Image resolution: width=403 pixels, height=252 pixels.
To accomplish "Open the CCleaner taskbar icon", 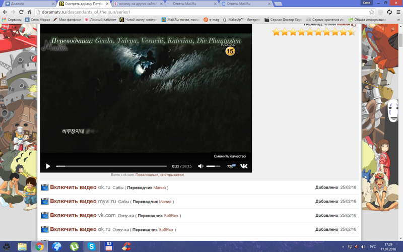I will 126,246.
